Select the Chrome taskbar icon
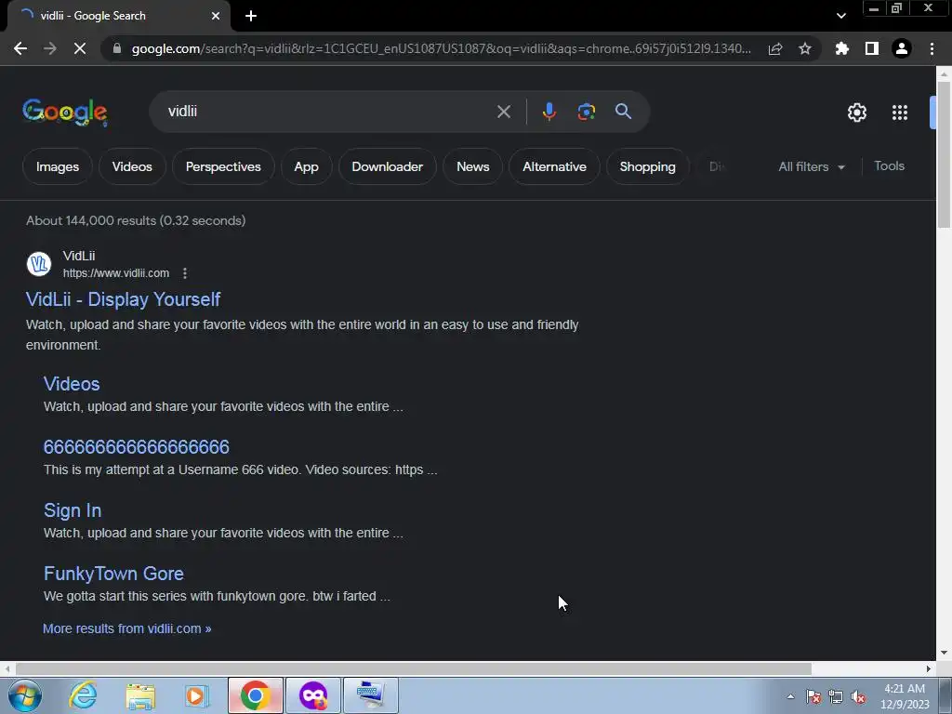Viewport: 952px width, 714px height. 255,695
